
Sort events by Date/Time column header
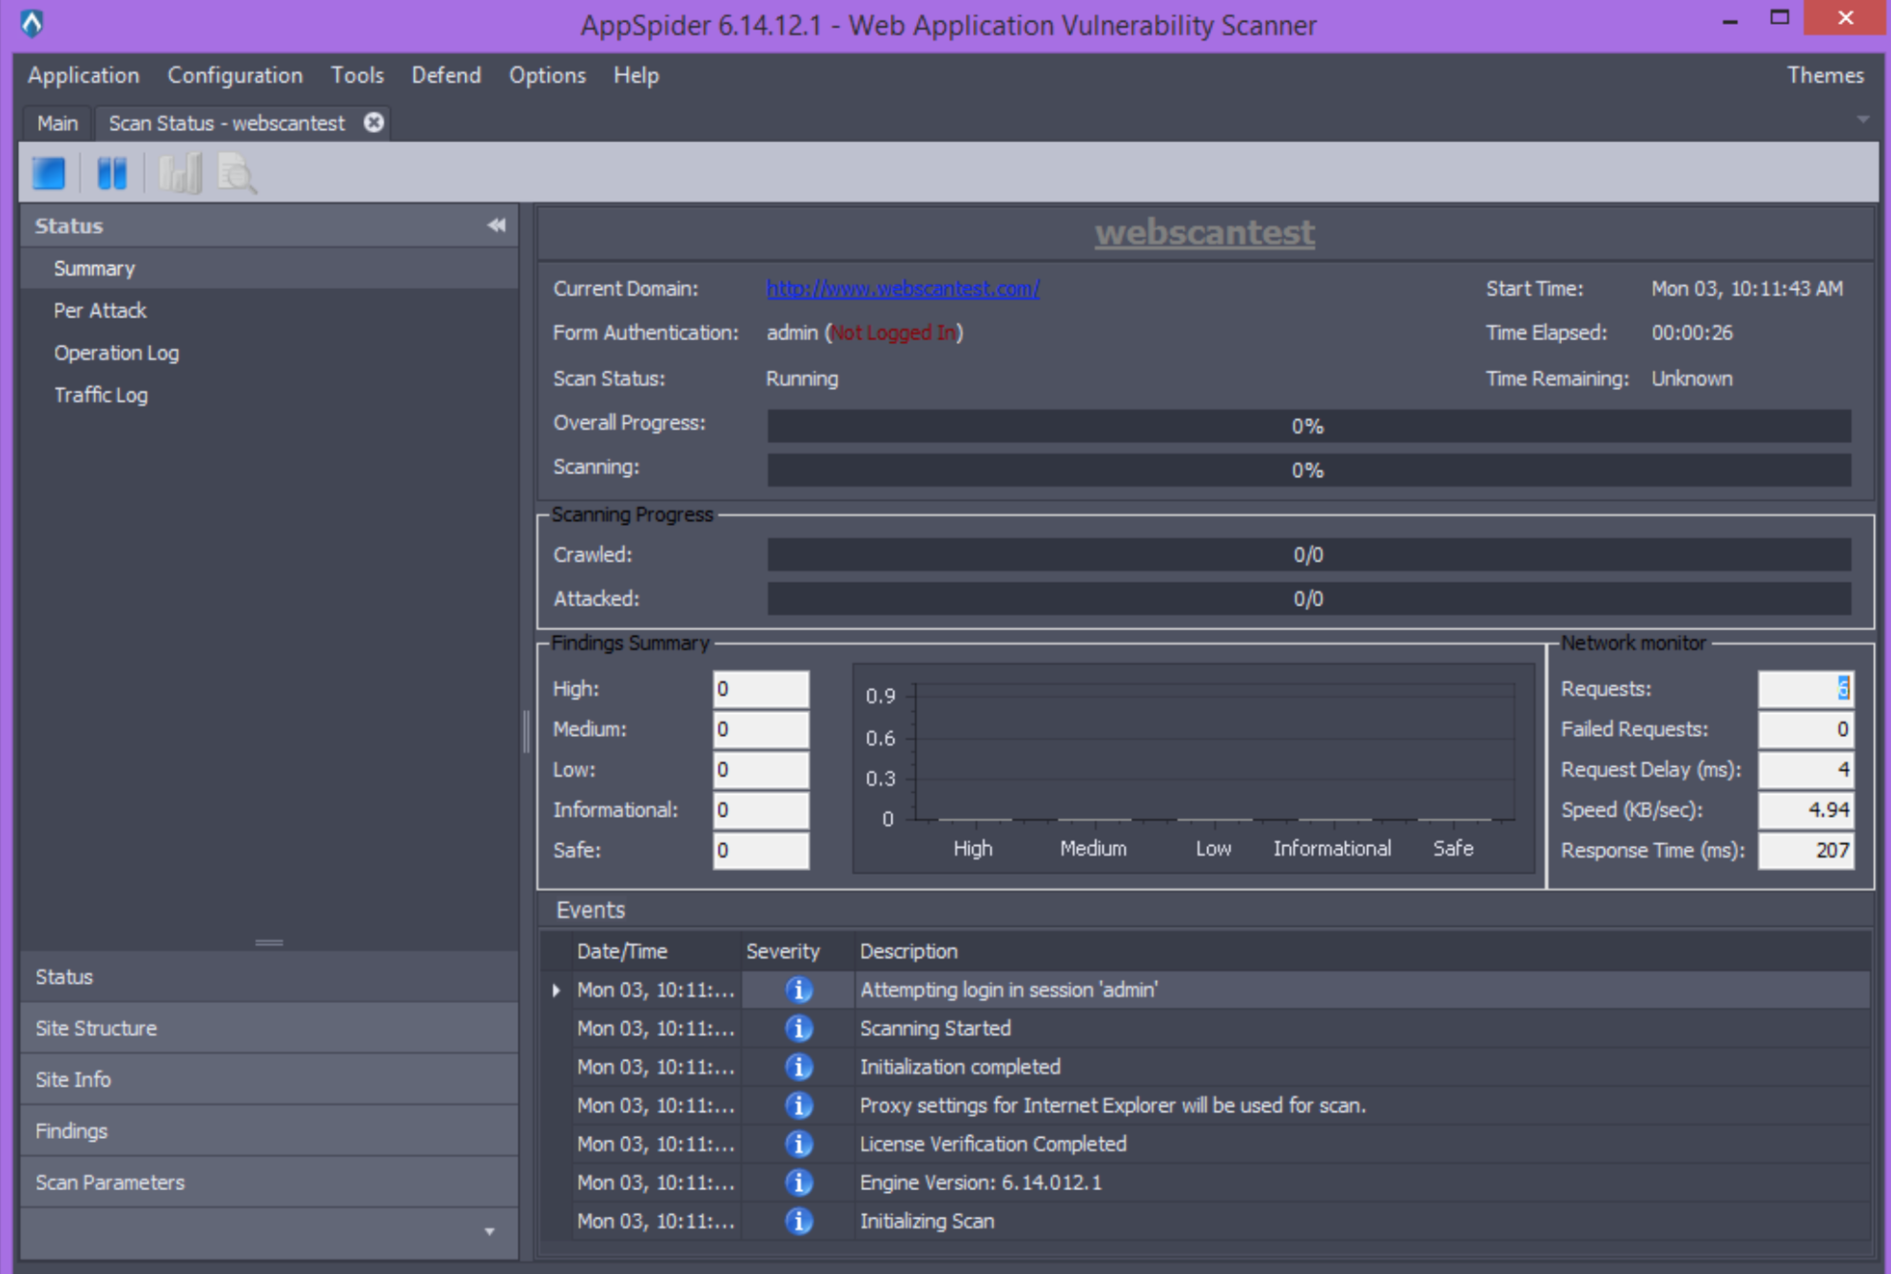(657, 951)
